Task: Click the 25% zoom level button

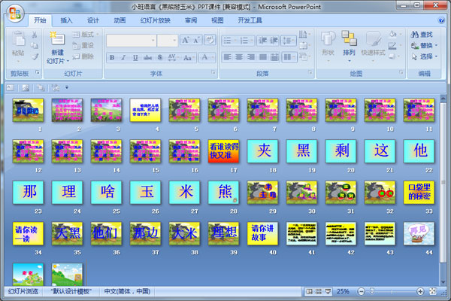Action: 343,291
